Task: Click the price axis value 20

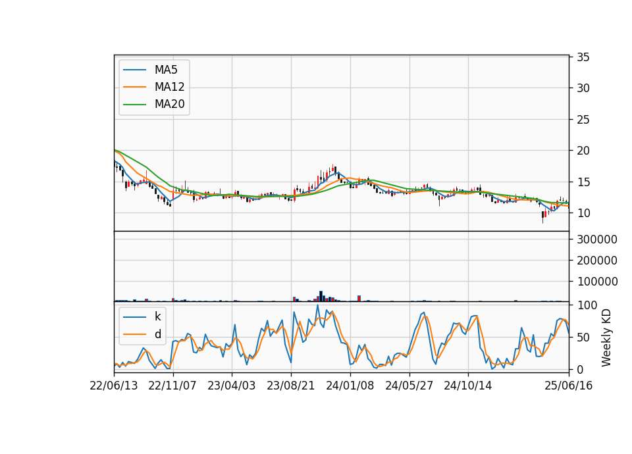Action: point(583,151)
